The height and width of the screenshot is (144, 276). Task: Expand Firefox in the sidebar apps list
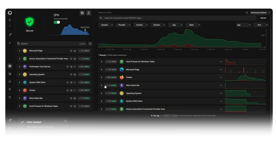(19, 90)
